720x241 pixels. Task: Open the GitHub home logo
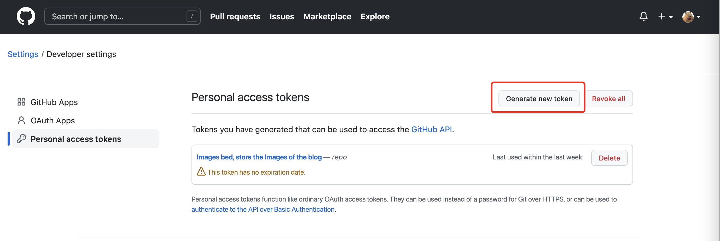pyautogui.click(x=26, y=16)
